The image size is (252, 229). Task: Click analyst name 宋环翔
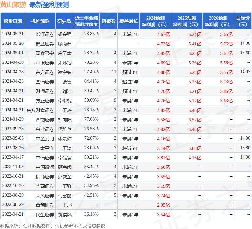(x=64, y=63)
